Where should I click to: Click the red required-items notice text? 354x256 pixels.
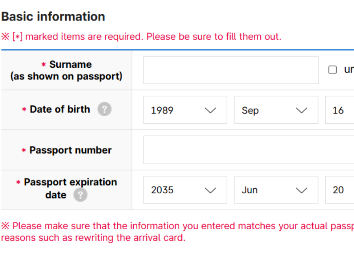coord(141,37)
